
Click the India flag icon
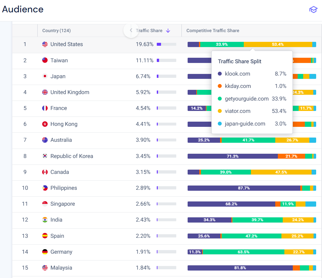pos(45,220)
